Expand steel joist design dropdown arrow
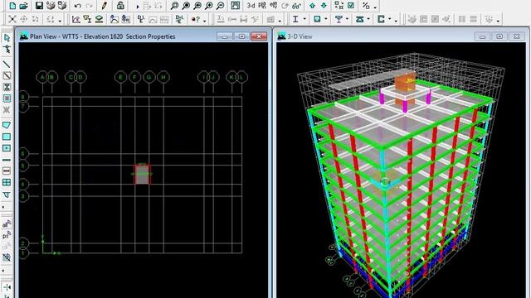Image resolution: width=531 pixels, height=298 pixels. tap(368, 19)
